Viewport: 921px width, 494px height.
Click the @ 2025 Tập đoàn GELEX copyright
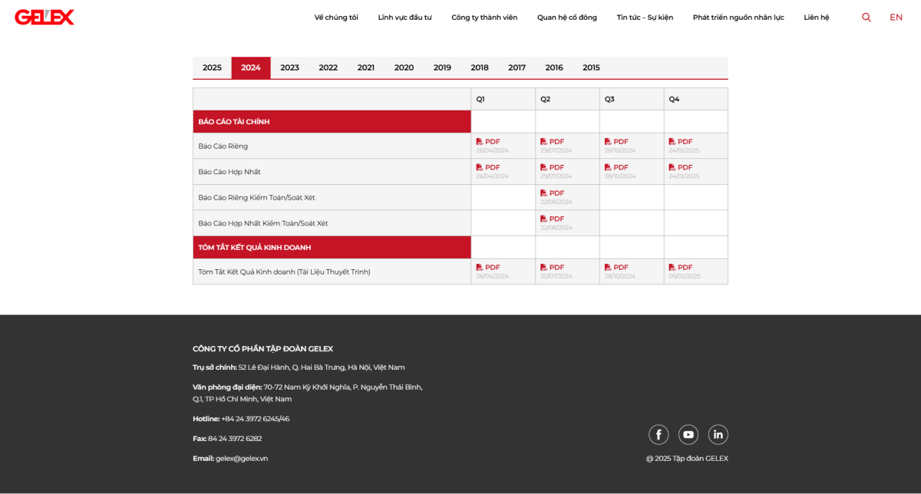687,459
